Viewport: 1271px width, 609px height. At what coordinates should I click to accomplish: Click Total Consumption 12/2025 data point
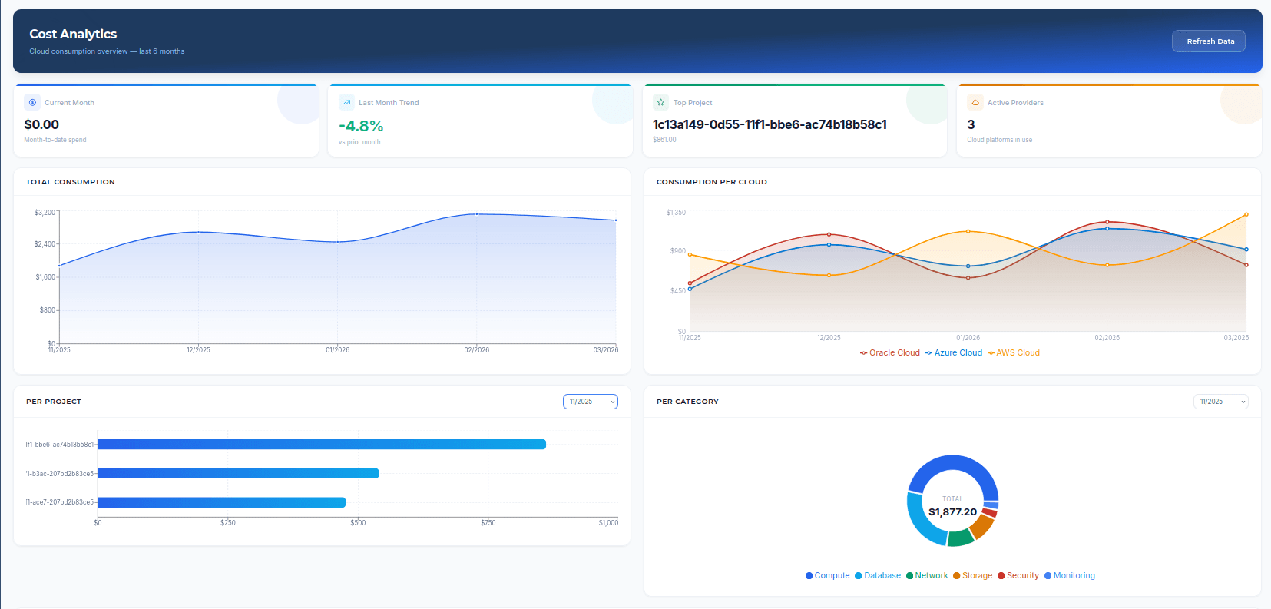pos(199,232)
